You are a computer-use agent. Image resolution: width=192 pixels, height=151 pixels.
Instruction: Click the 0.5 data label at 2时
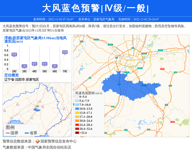(14, 55)
